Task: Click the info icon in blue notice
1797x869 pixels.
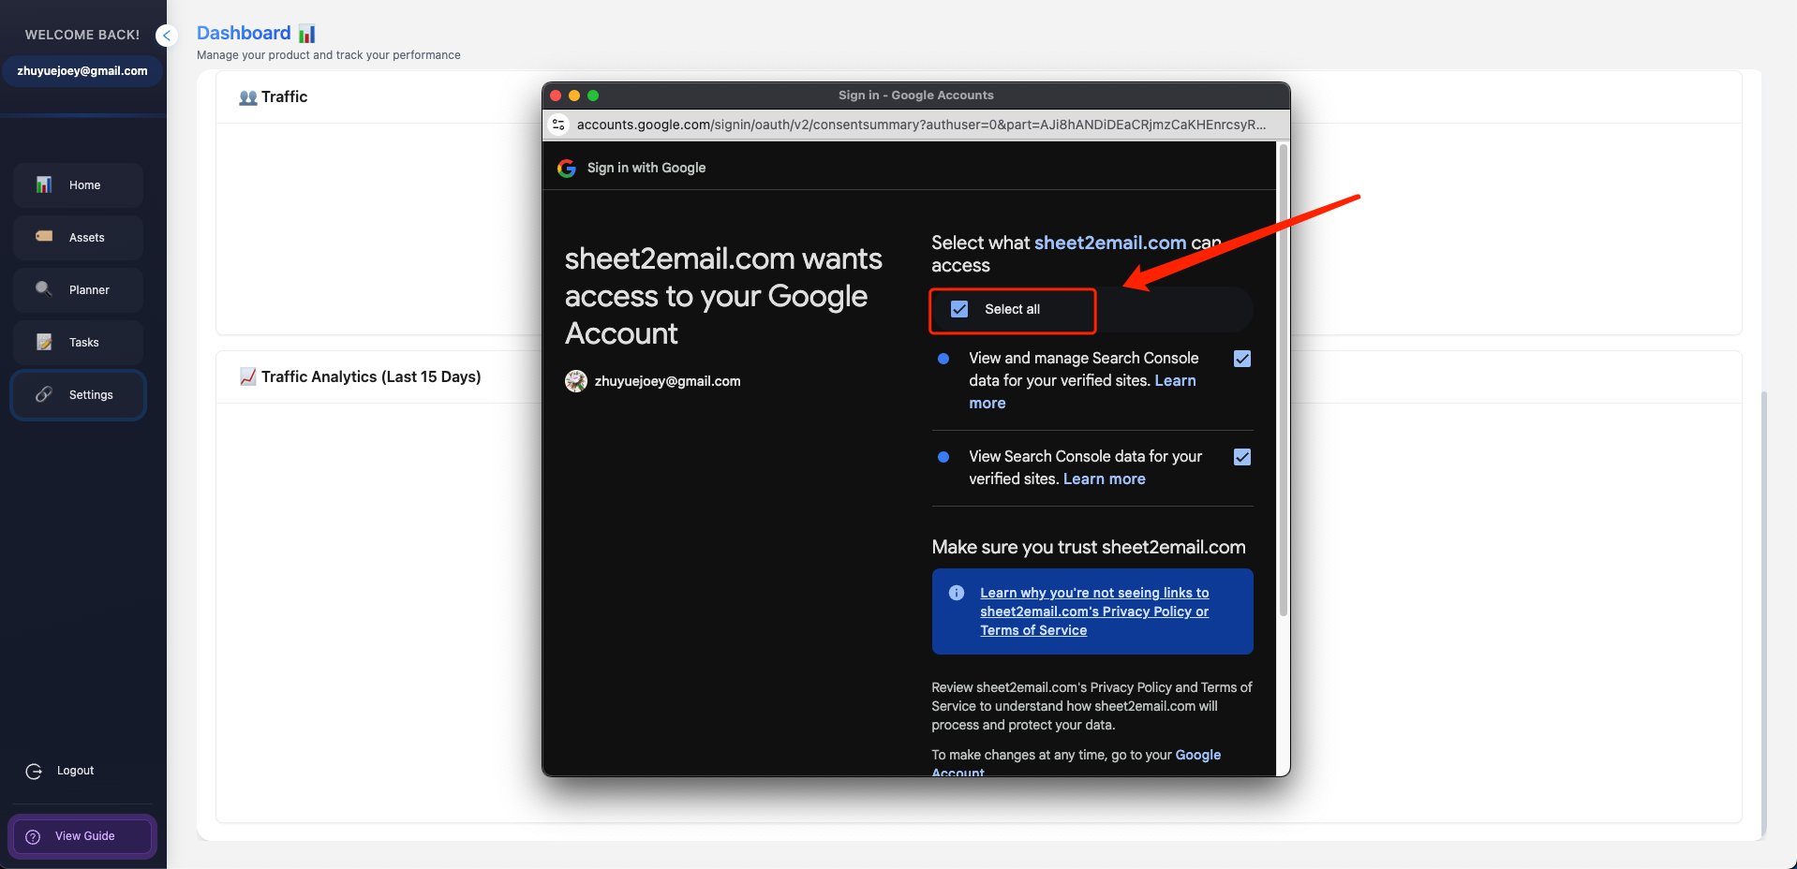Action: pyautogui.click(x=957, y=593)
